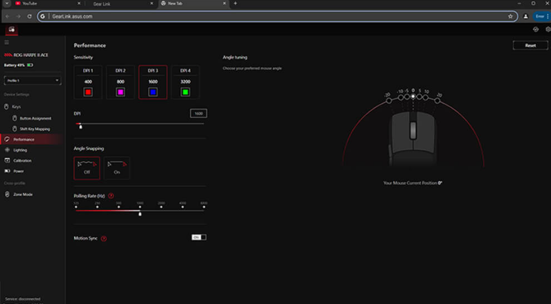This screenshot has width=551, height=304.
Task: Open the Lighting settings page
Action: tap(20, 150)
